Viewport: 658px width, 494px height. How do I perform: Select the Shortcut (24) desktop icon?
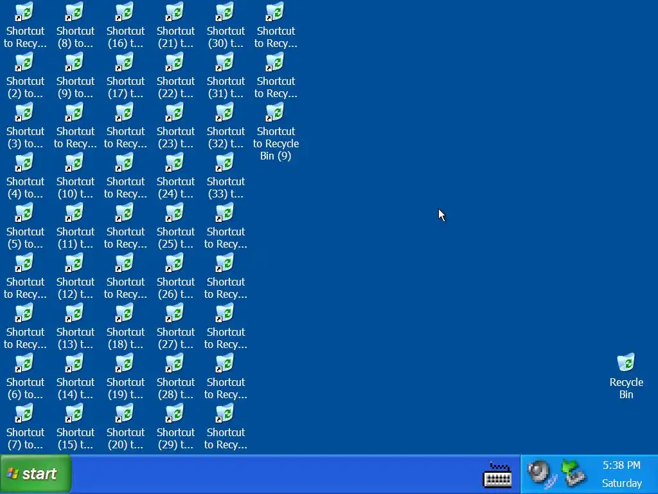click(176, 176)
